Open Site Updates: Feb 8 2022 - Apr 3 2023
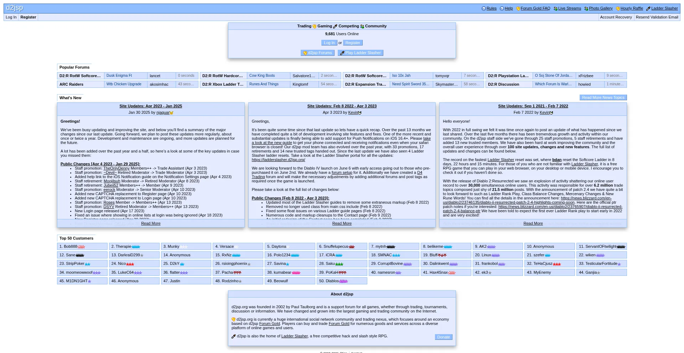The height and width of the screenshot is (353, 684). 342,106
